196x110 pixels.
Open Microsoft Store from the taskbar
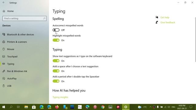34,107
